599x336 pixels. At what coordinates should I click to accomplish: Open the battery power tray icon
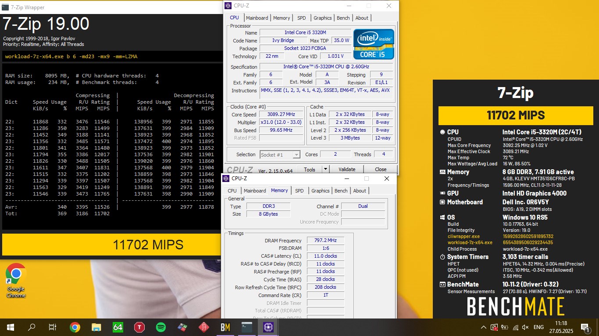point(505,327)
